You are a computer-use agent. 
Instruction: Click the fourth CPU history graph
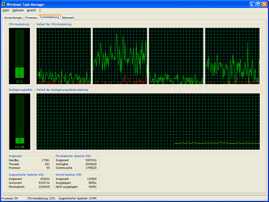click(232, 56)
